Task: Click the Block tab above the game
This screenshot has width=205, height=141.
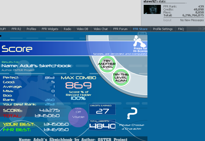Action: pyautogui.click(x=142, y=34)
